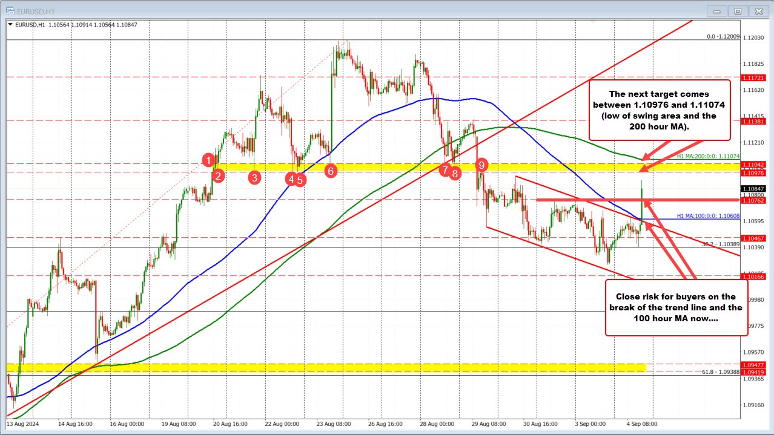Expand the EURUSD,H1 quote line dropdown arrow
The image size is (774, 435).
(12, 24)
